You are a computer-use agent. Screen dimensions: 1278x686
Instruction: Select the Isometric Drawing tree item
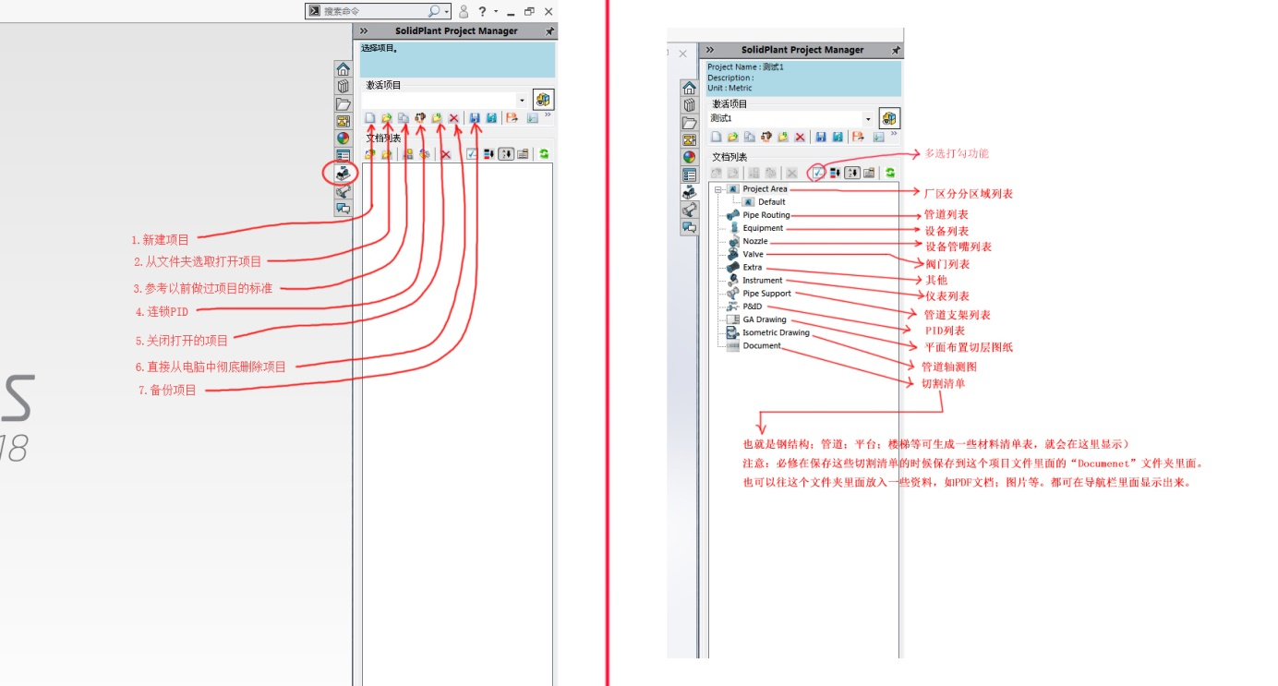776,332
